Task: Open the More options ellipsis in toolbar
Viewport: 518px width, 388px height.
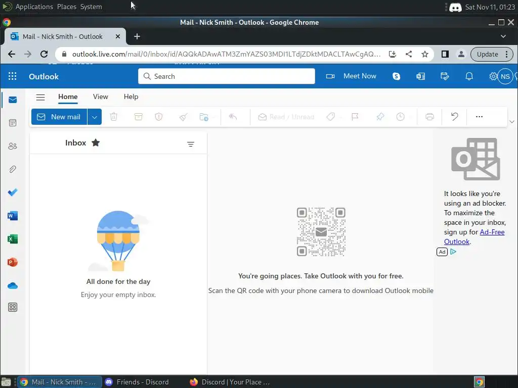Action: pos(479,117)
